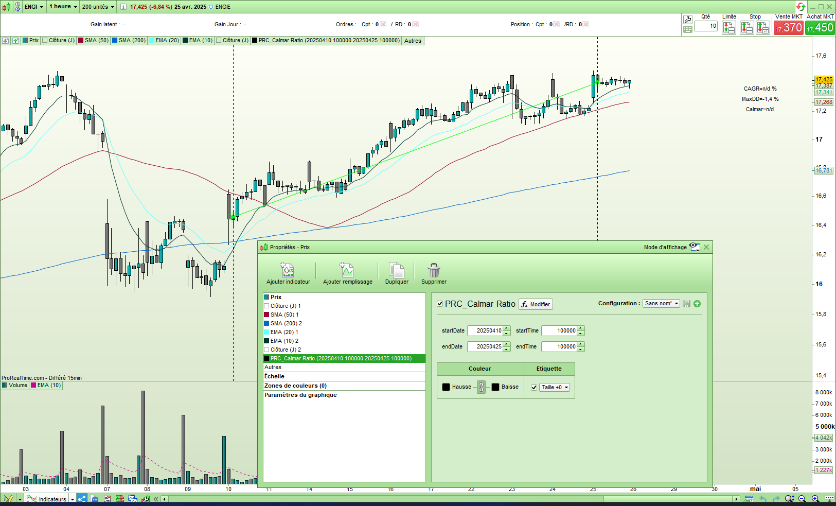Click the zoom out magnifier icon

pos(802,499)
